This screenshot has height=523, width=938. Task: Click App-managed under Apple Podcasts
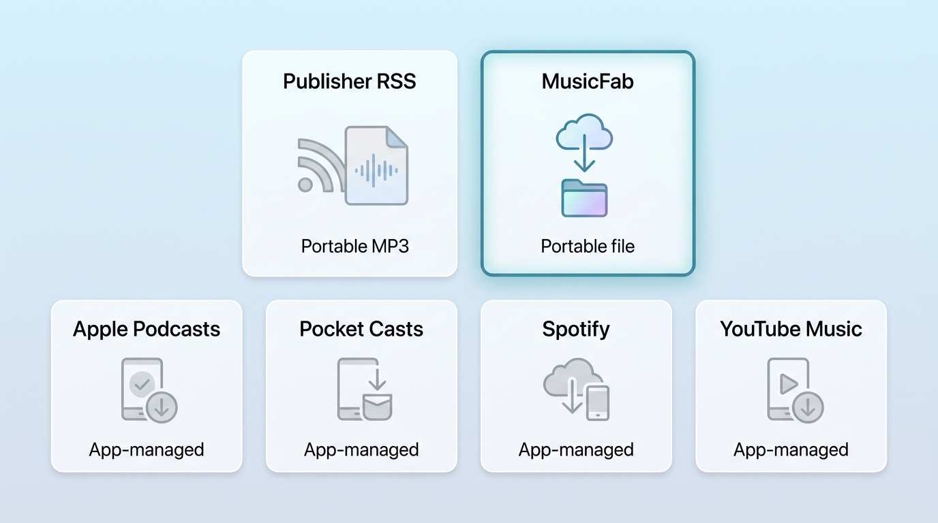147,450
